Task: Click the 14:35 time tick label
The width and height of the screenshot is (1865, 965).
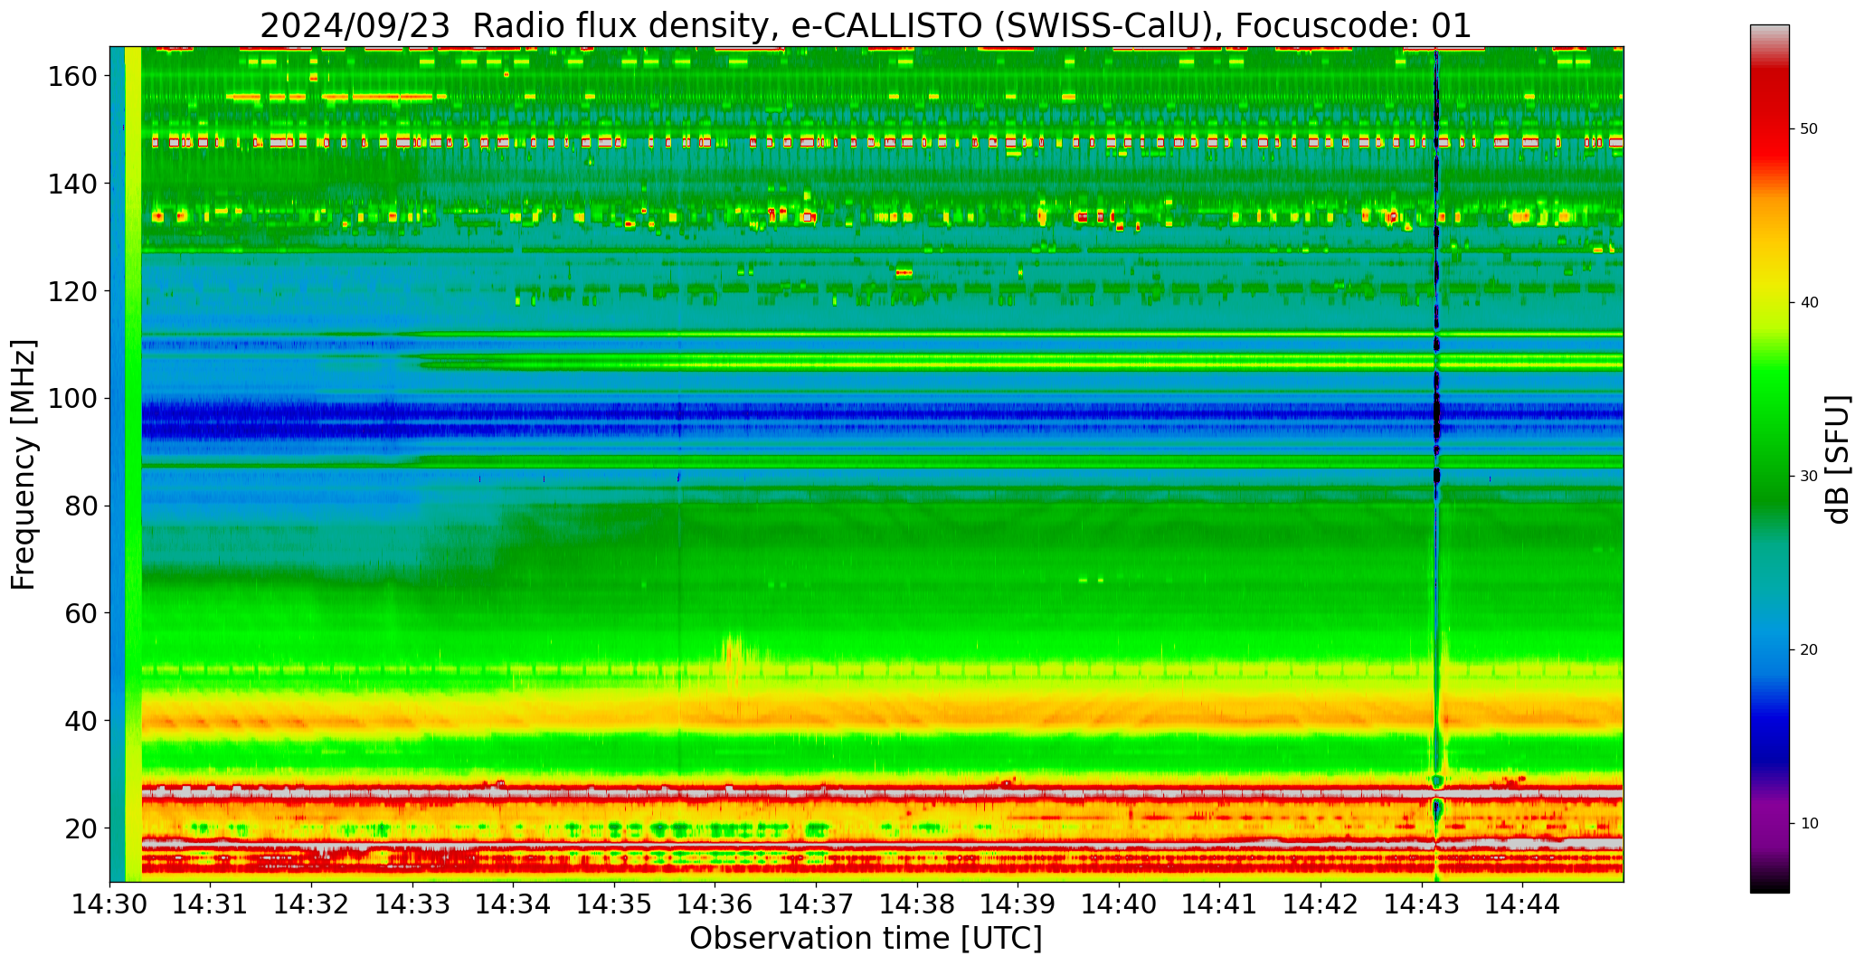Action: coord(614,904)
